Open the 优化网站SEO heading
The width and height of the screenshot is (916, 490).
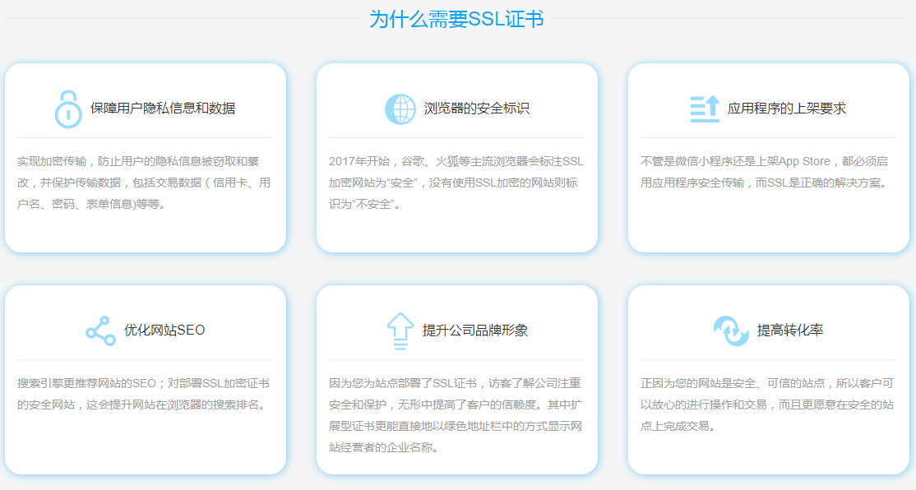click(x=164, y=331)
